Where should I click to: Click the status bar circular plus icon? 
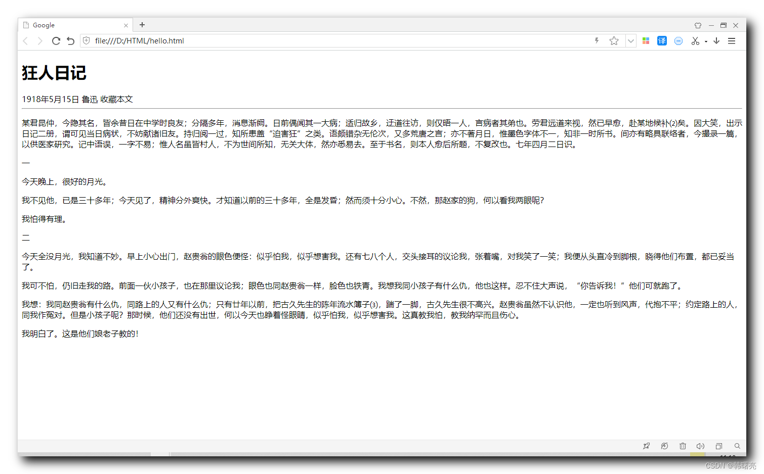click(x=664, y=446)
